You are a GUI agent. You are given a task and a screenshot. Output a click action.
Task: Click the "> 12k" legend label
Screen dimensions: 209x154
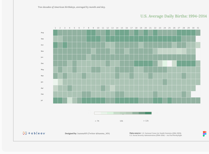pyautogui.click(x=146, y=121)
